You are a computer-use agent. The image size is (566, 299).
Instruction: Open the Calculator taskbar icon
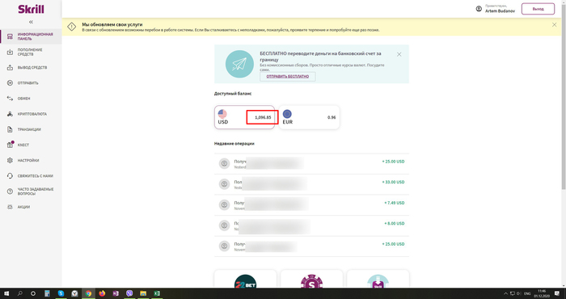coord(47,293)
